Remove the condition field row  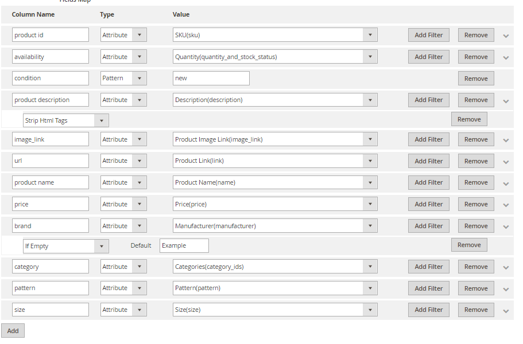[x=476, y=79]
